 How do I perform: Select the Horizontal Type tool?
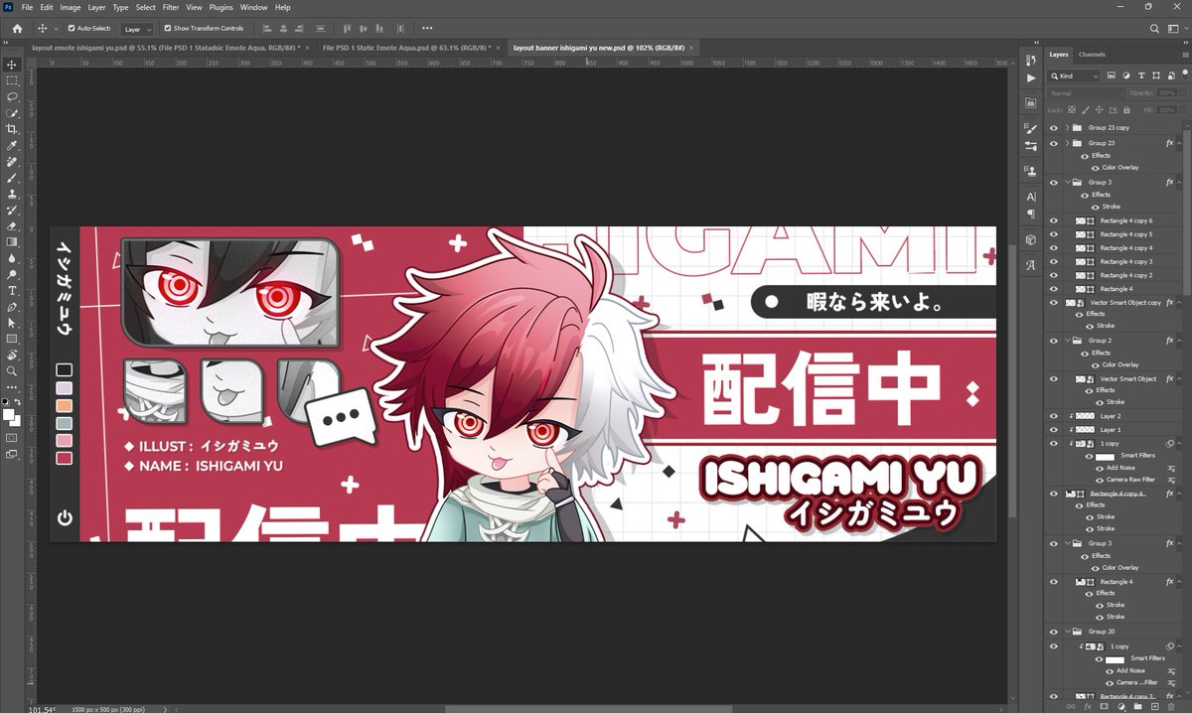tap(12, 290)
